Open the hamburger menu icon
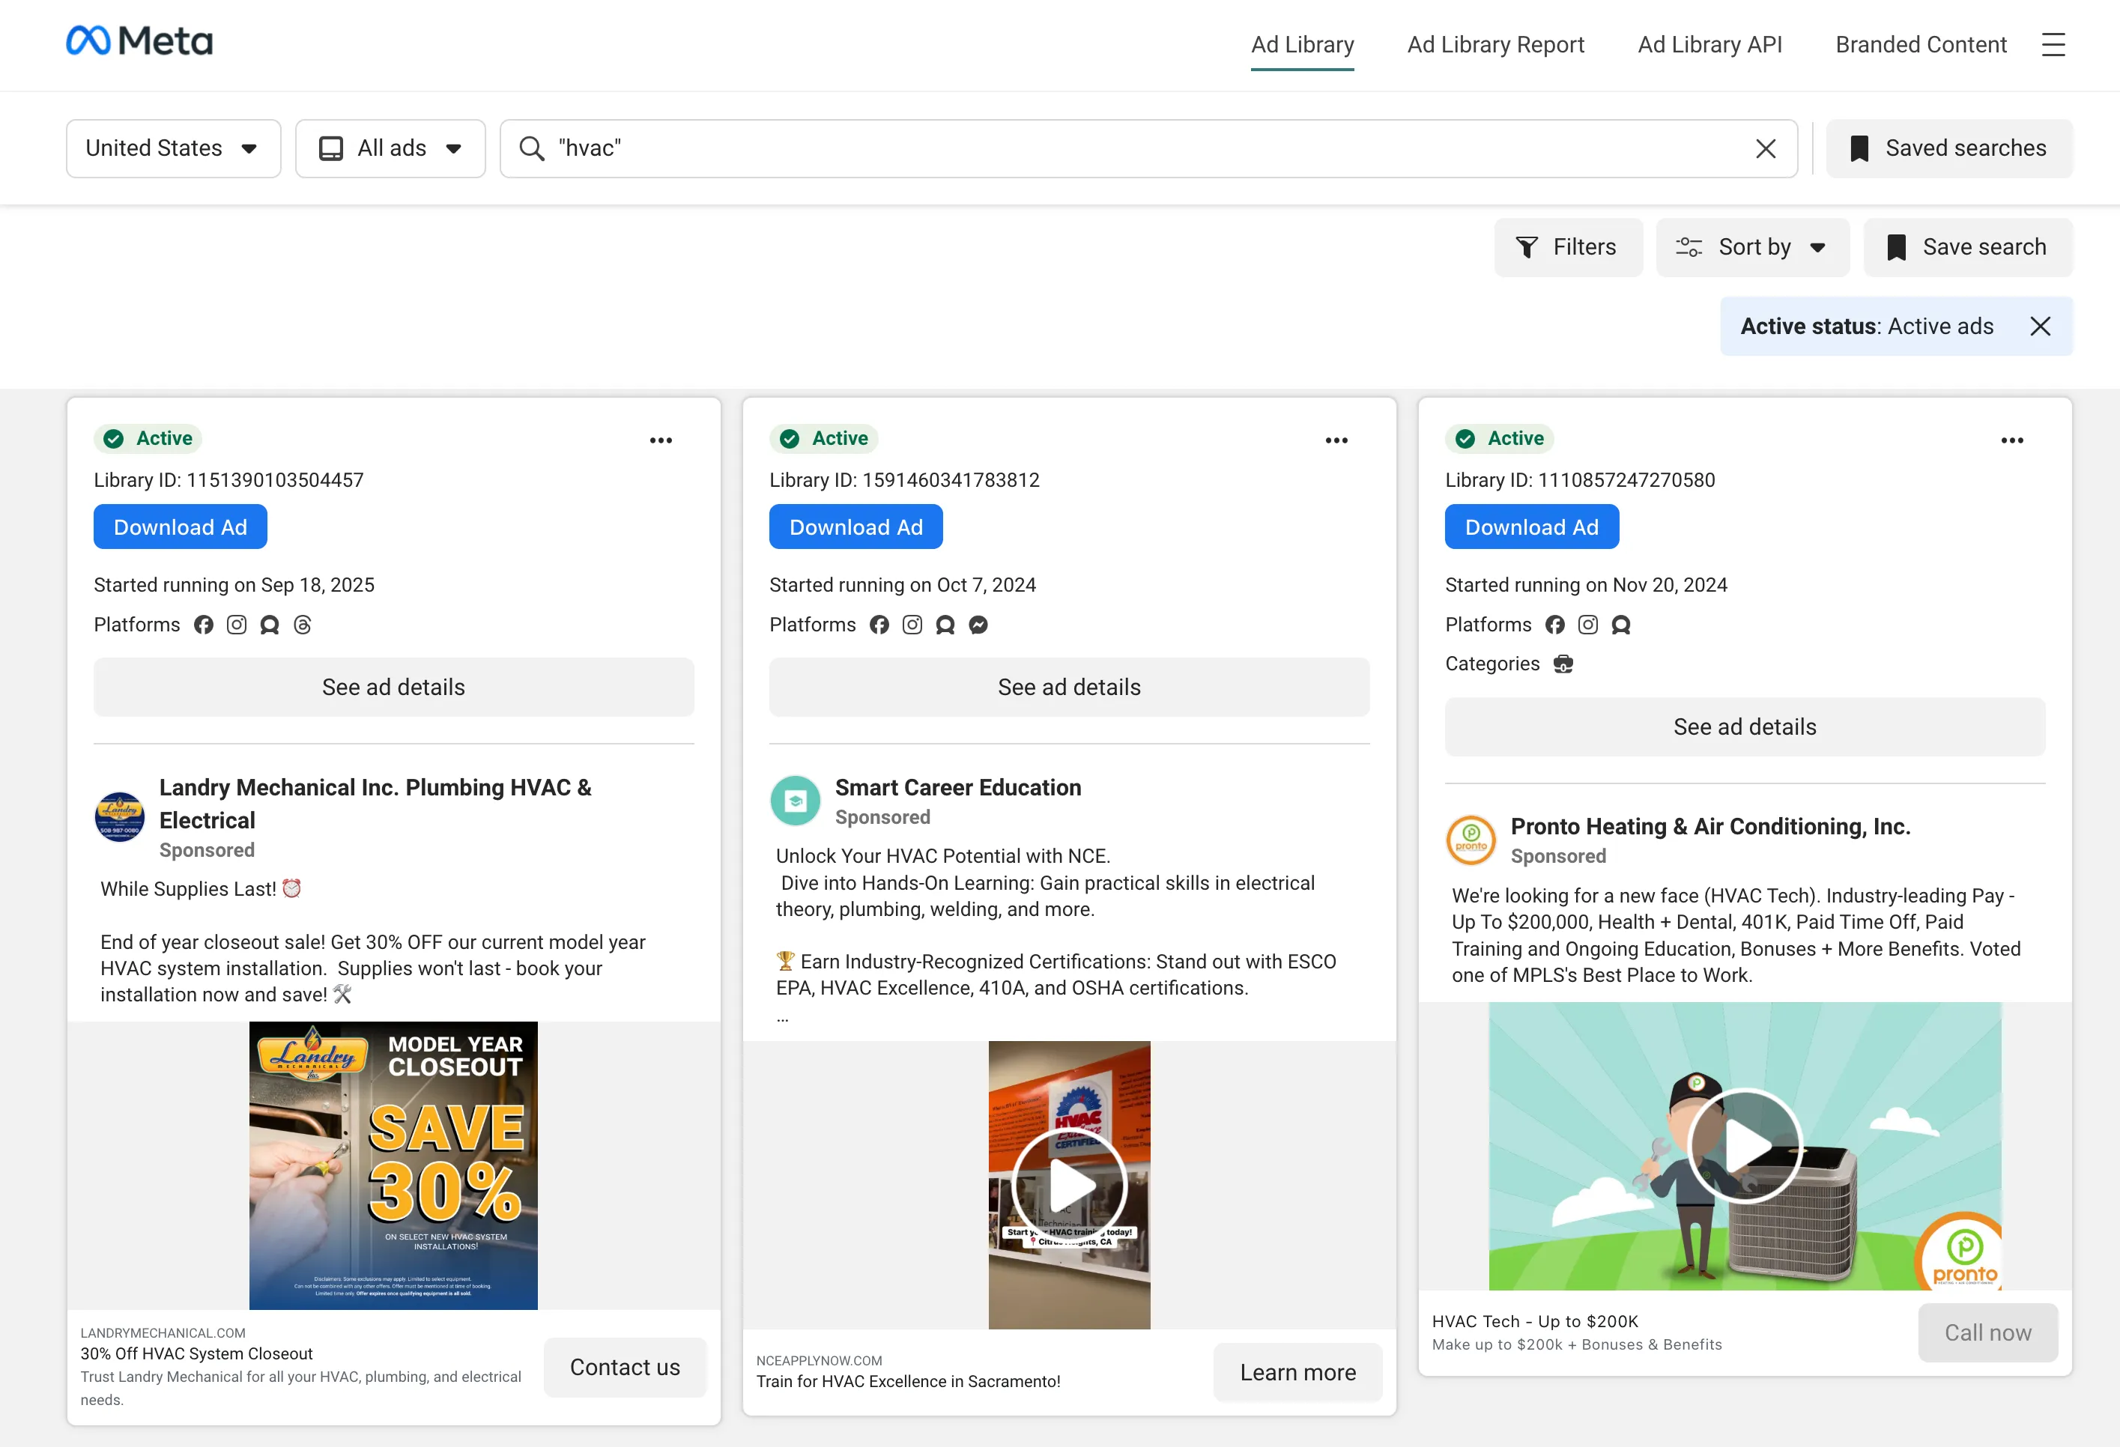The image size is (2120, 1447). [x=2053, y=45]
